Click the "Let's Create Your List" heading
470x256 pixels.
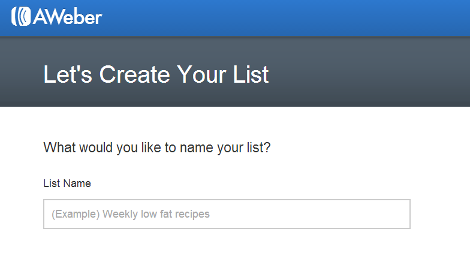(x=156, y=75)
